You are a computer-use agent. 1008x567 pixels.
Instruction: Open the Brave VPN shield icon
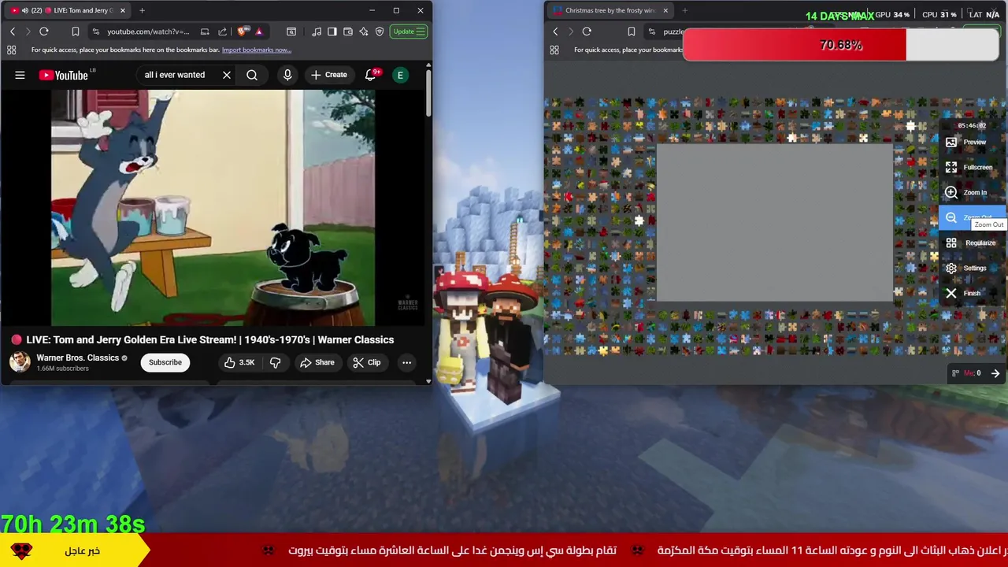pos(380,31)
